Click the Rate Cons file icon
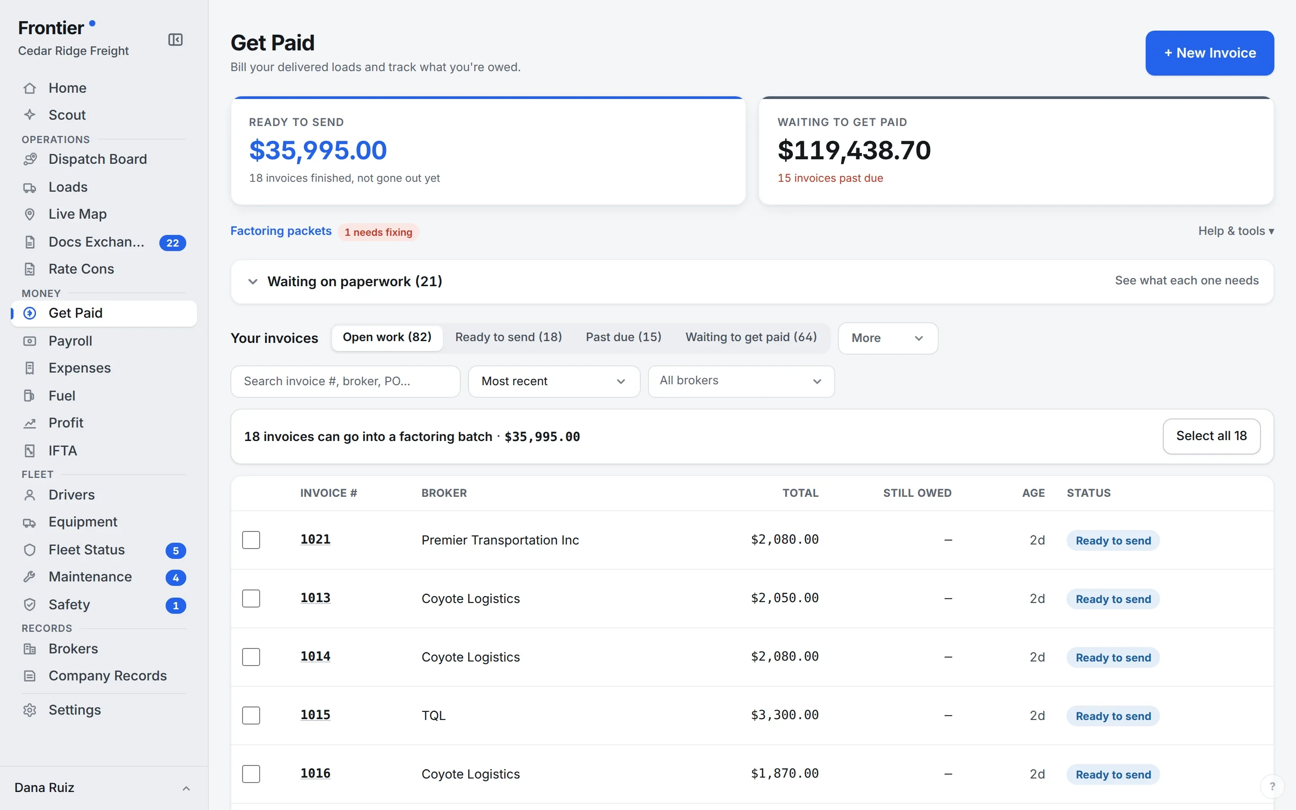This screenshot has width=1296, height=810. click(x=30, y=269)
